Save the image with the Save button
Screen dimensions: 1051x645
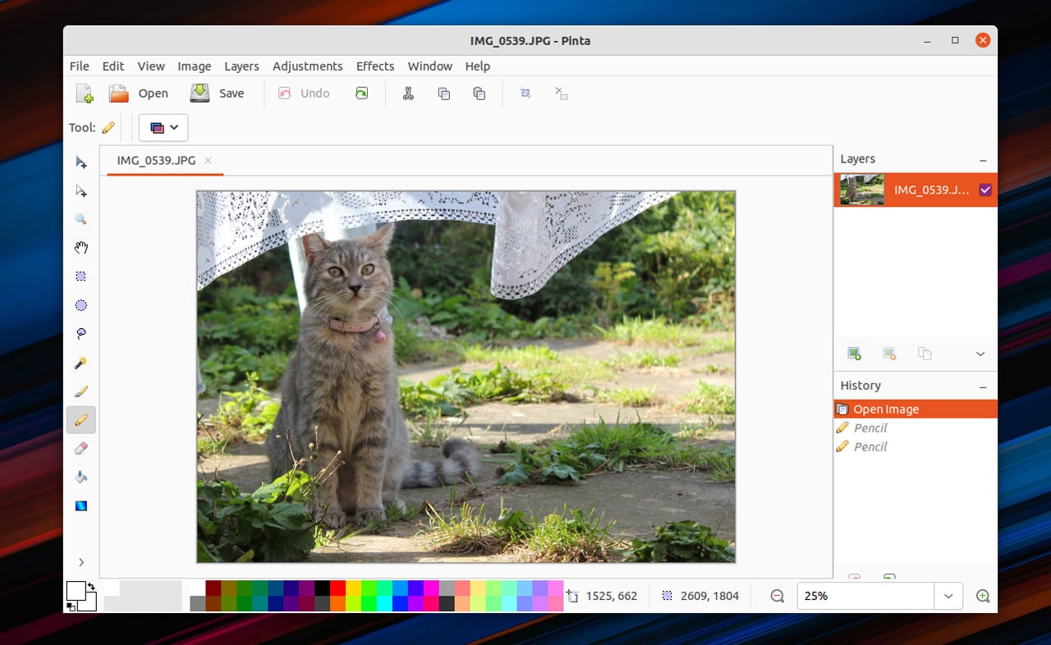218,93
